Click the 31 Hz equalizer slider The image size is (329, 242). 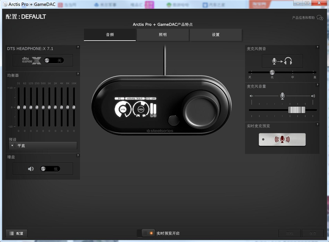click(18, 107)
